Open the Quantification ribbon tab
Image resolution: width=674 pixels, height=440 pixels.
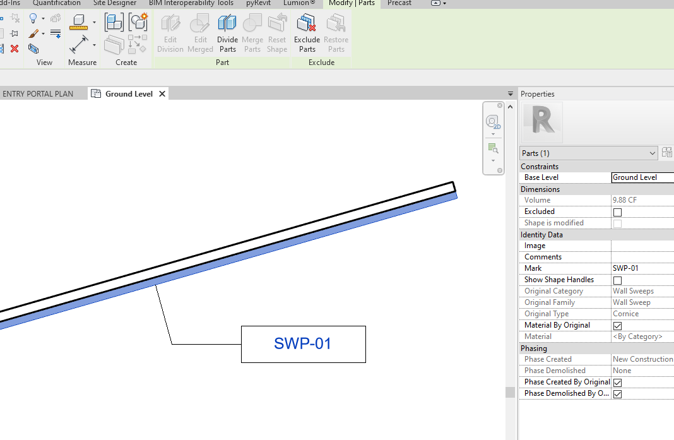57,4
